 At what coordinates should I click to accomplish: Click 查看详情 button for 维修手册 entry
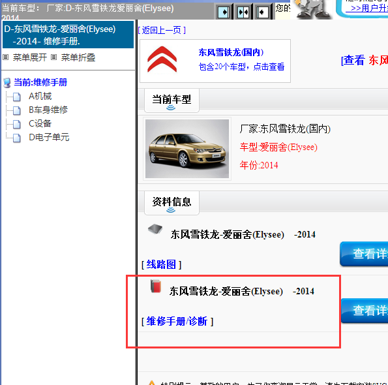365,311
